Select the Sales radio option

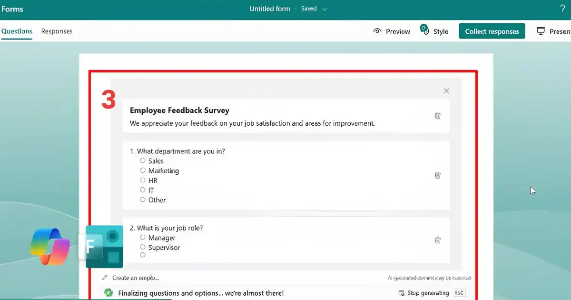tap(143, 160)
